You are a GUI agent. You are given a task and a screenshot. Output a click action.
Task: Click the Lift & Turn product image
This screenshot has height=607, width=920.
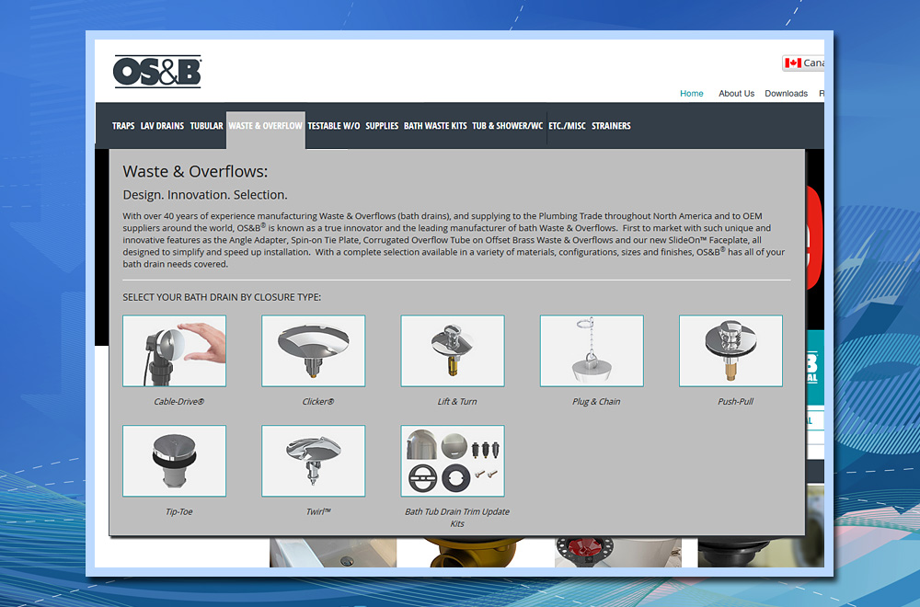click(453, 350)
